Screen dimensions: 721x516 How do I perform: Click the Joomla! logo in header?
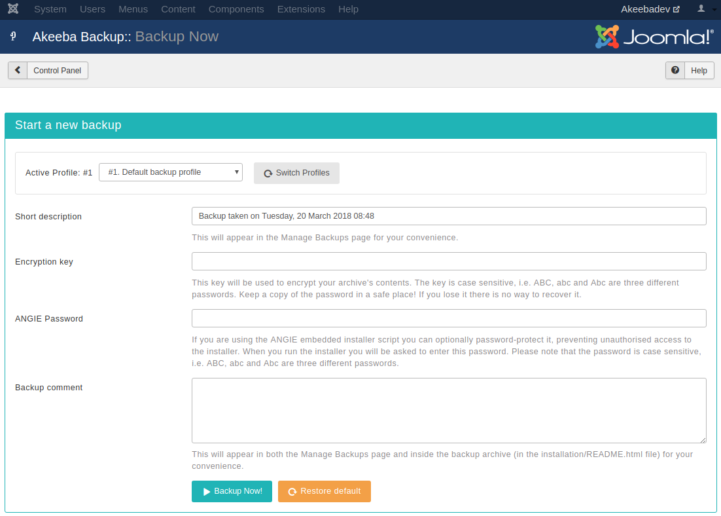[654, 37]
